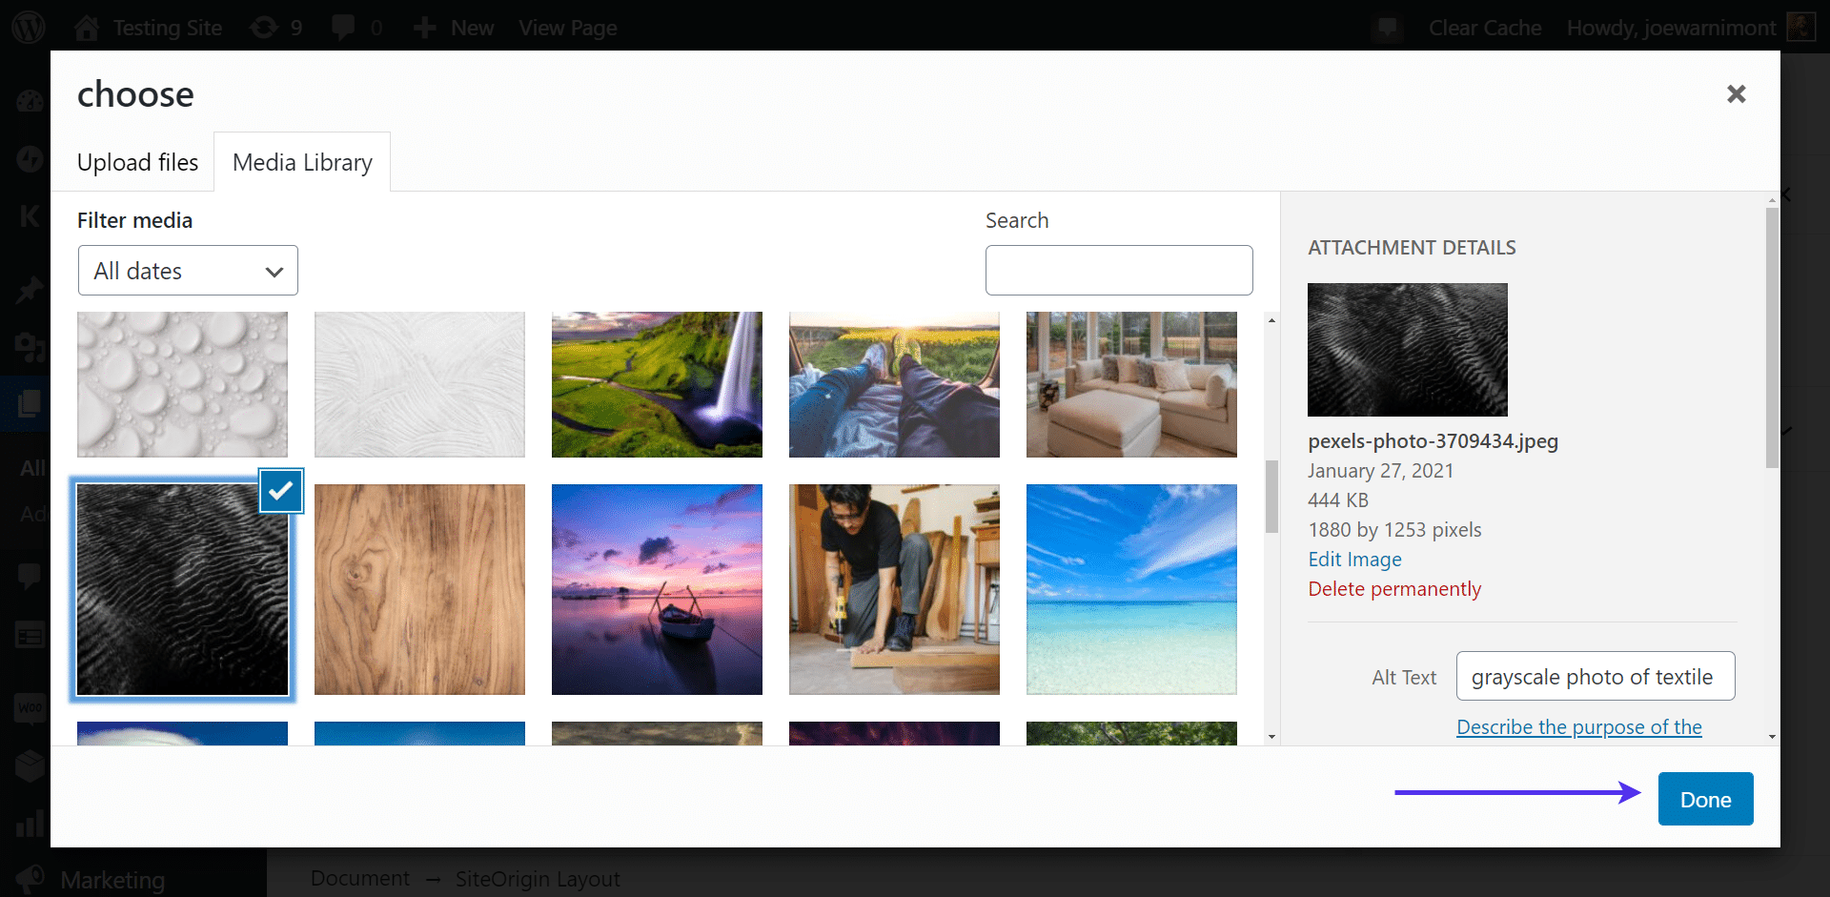
Task: Click Delete permanently link
Action: pos(1394,589)
